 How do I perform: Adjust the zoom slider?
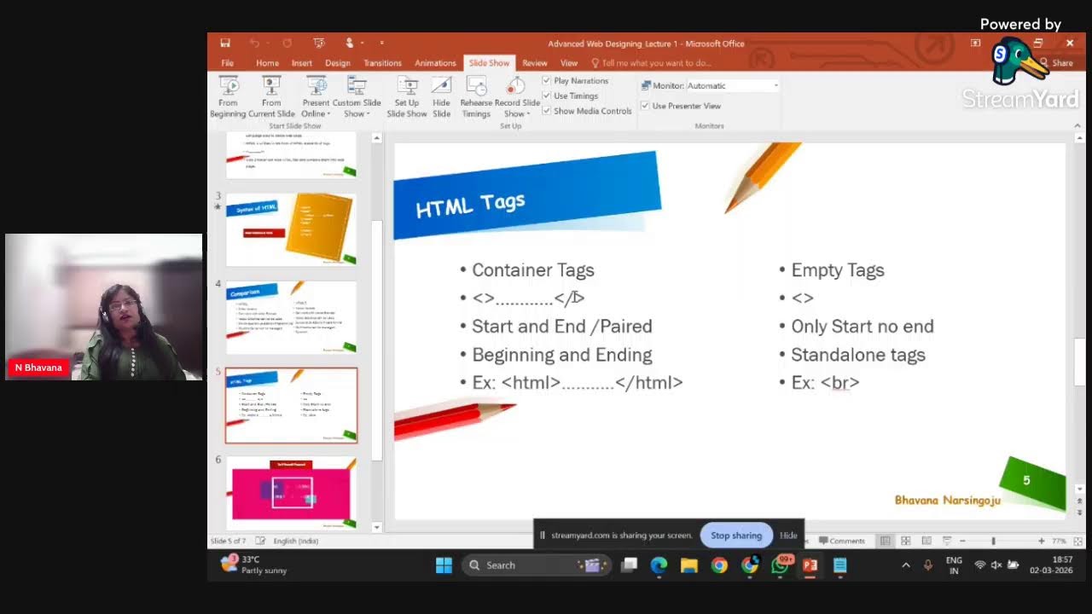pos(993,541)
